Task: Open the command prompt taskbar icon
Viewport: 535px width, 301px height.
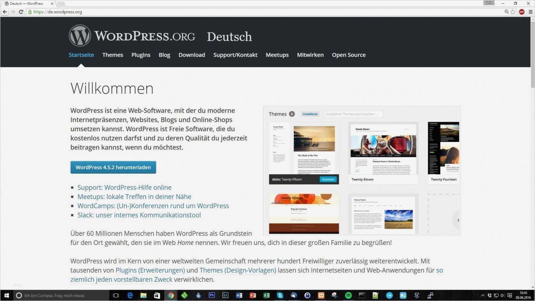Action: [362, 295]
